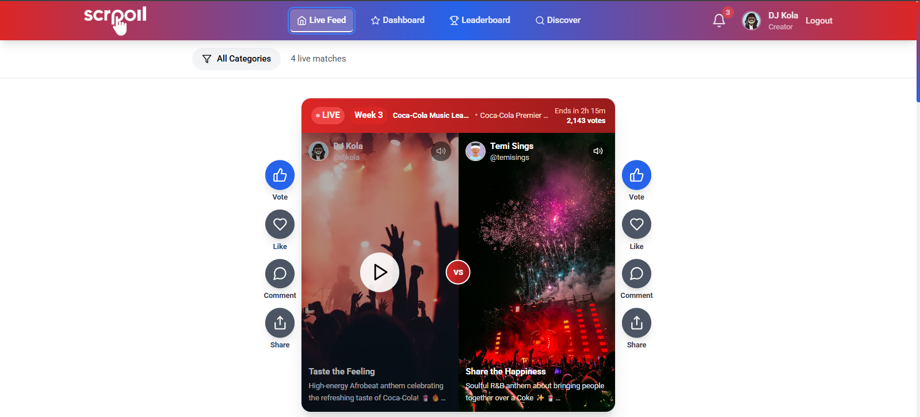Share Temi Sings' entry (right share icon)
The height and width of the screenshot is (417, 920).
[x=636, y=323]
